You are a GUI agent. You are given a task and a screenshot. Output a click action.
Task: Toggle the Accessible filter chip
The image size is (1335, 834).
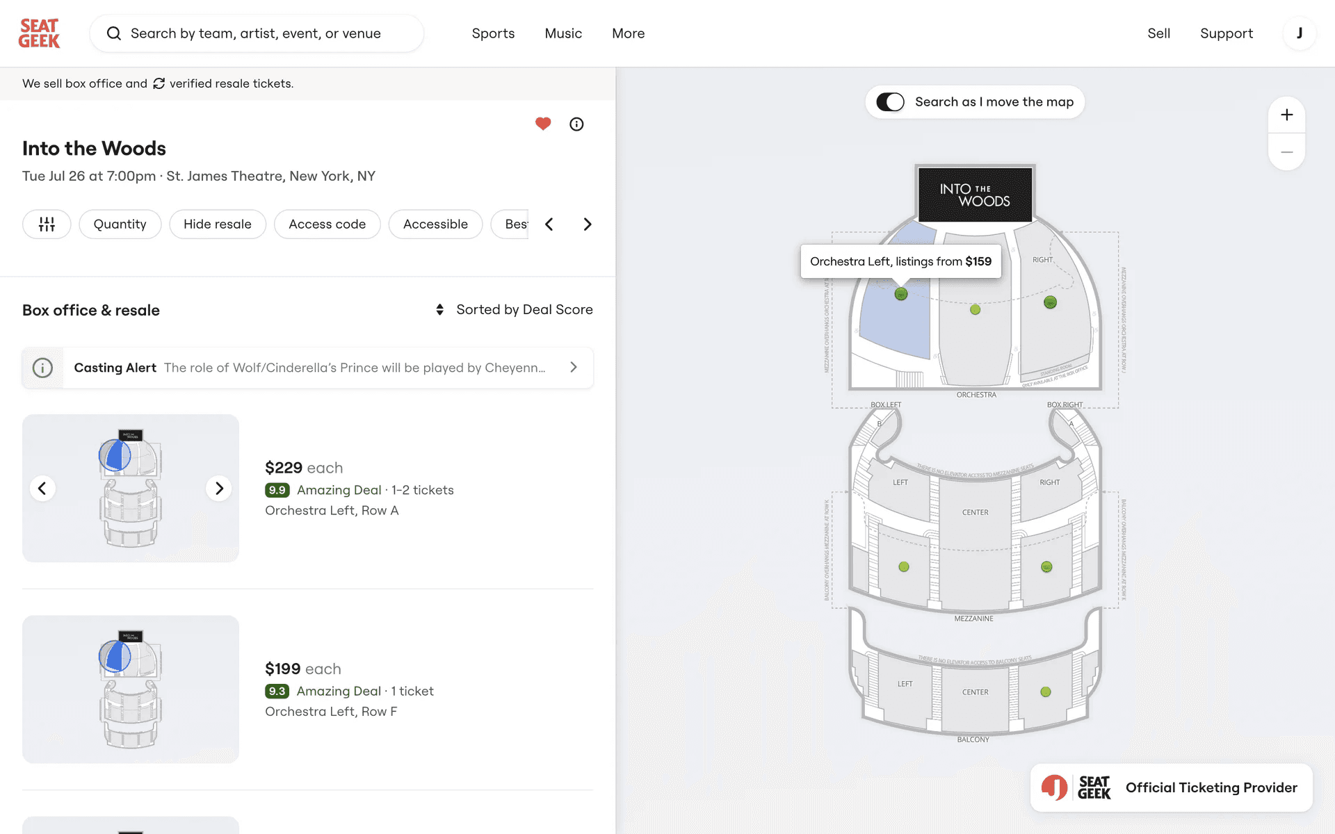click(435, 224)
